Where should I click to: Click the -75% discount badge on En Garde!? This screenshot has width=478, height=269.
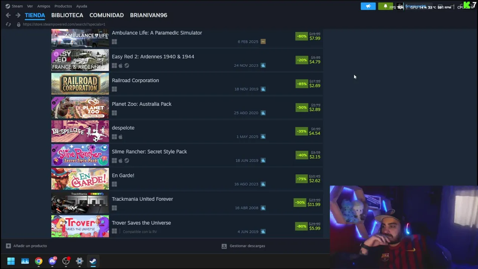pos(302,179)
